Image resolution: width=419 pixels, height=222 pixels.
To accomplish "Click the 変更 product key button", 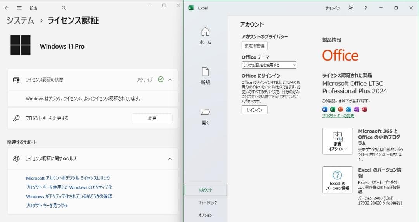I will 152,118.
